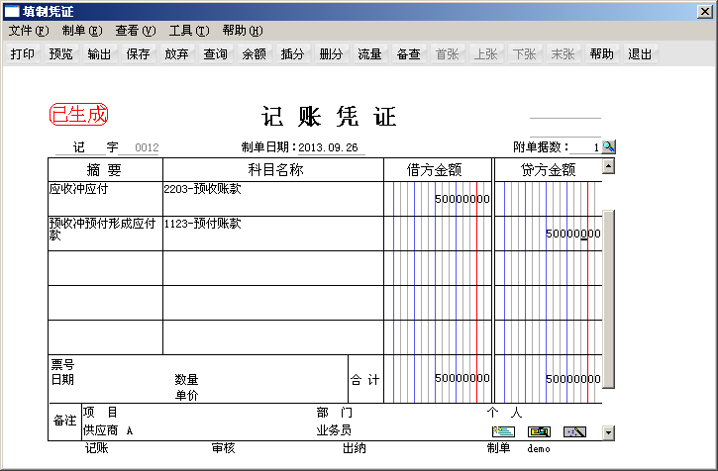Click the scroll-up arrow of voucher table
Viewport: 718px width, 471px height.
pos(608,166)
